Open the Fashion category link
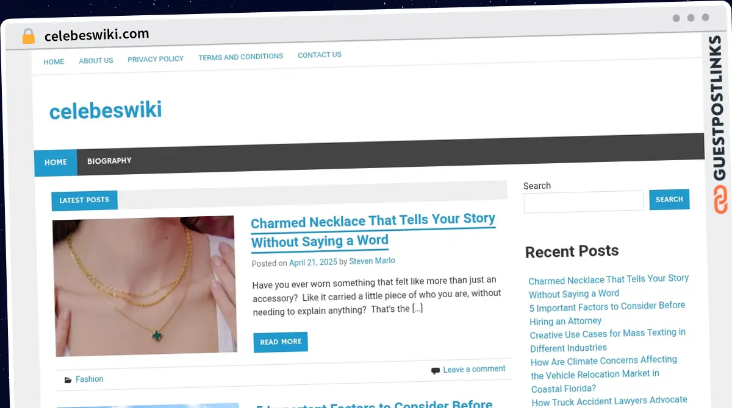This screenshot has width=732, height=408. click(x=90, y=379)
